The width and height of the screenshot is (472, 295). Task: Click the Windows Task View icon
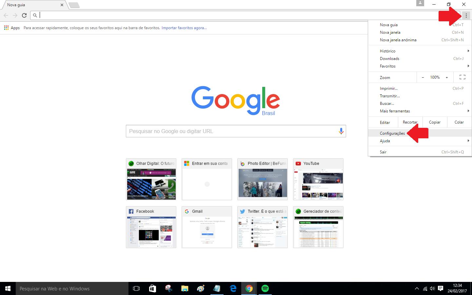coord(136,288)
